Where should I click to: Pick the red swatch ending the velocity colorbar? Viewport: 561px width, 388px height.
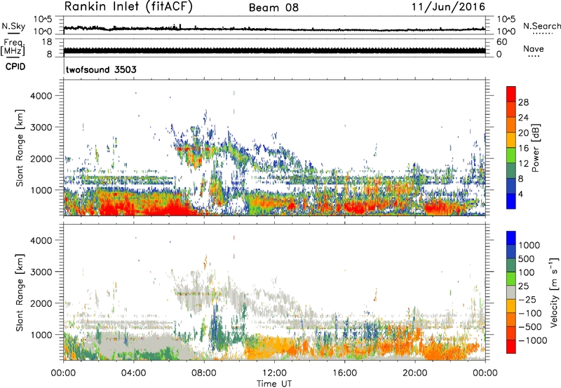coord(511,346)
